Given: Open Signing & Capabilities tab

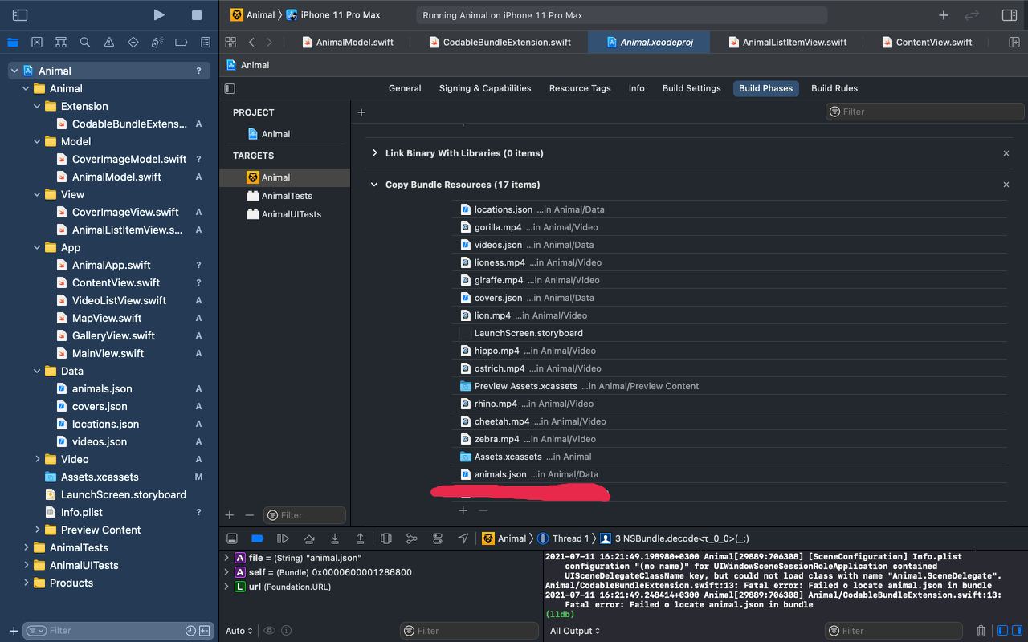Looking at the screenshot, I should click(x=485, y=88).
